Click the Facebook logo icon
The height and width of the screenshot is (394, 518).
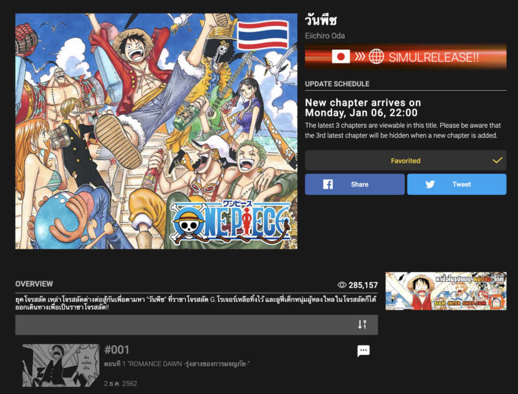[328, 184]
